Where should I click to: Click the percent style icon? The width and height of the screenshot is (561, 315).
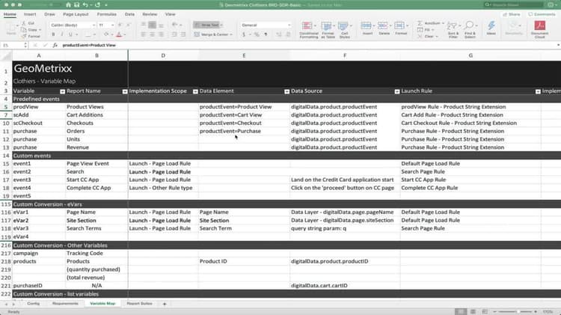(x=257, y=34)
